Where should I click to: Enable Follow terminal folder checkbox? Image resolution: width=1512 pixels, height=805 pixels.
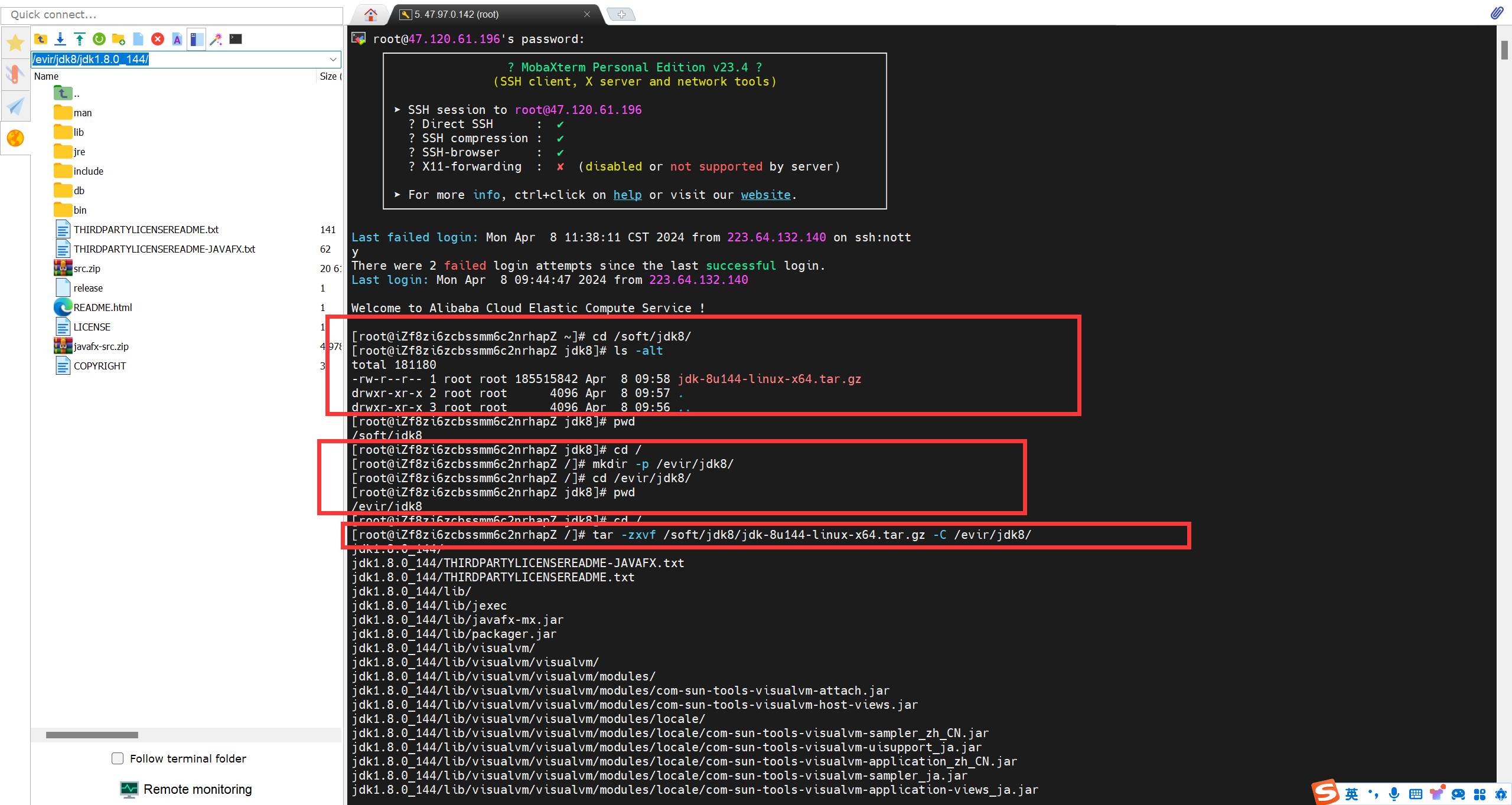pyautogui.click(x=118, y=758)
